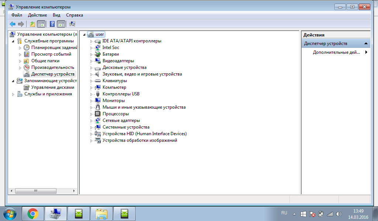Image resolution: width=378 pixels, height=221 pixels.
Task: Click the Intel Soc device icon
Action: click(97, 48)
